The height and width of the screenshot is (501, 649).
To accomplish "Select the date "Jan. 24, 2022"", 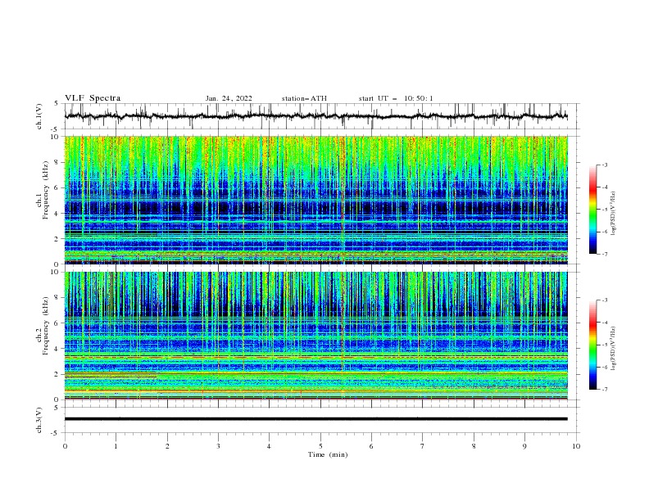I will pos(229,98).
